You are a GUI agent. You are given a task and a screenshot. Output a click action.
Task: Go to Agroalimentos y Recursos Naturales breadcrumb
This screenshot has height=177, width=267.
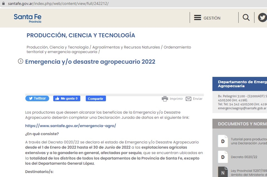click(x=126, y=47)
